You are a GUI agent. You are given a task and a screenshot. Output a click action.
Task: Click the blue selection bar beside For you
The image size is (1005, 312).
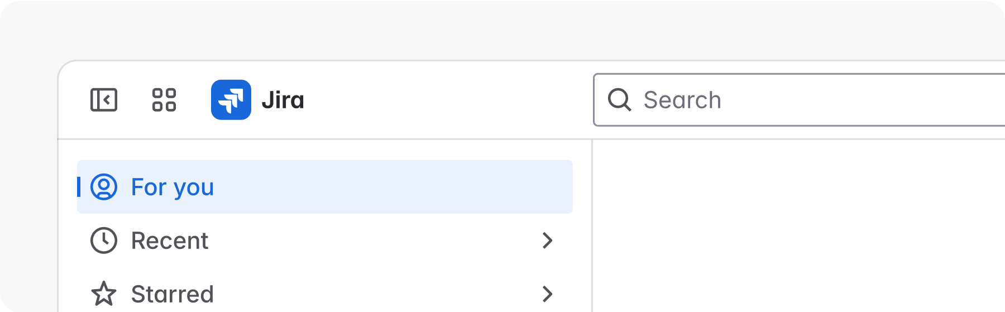click(x=79, y=187)
